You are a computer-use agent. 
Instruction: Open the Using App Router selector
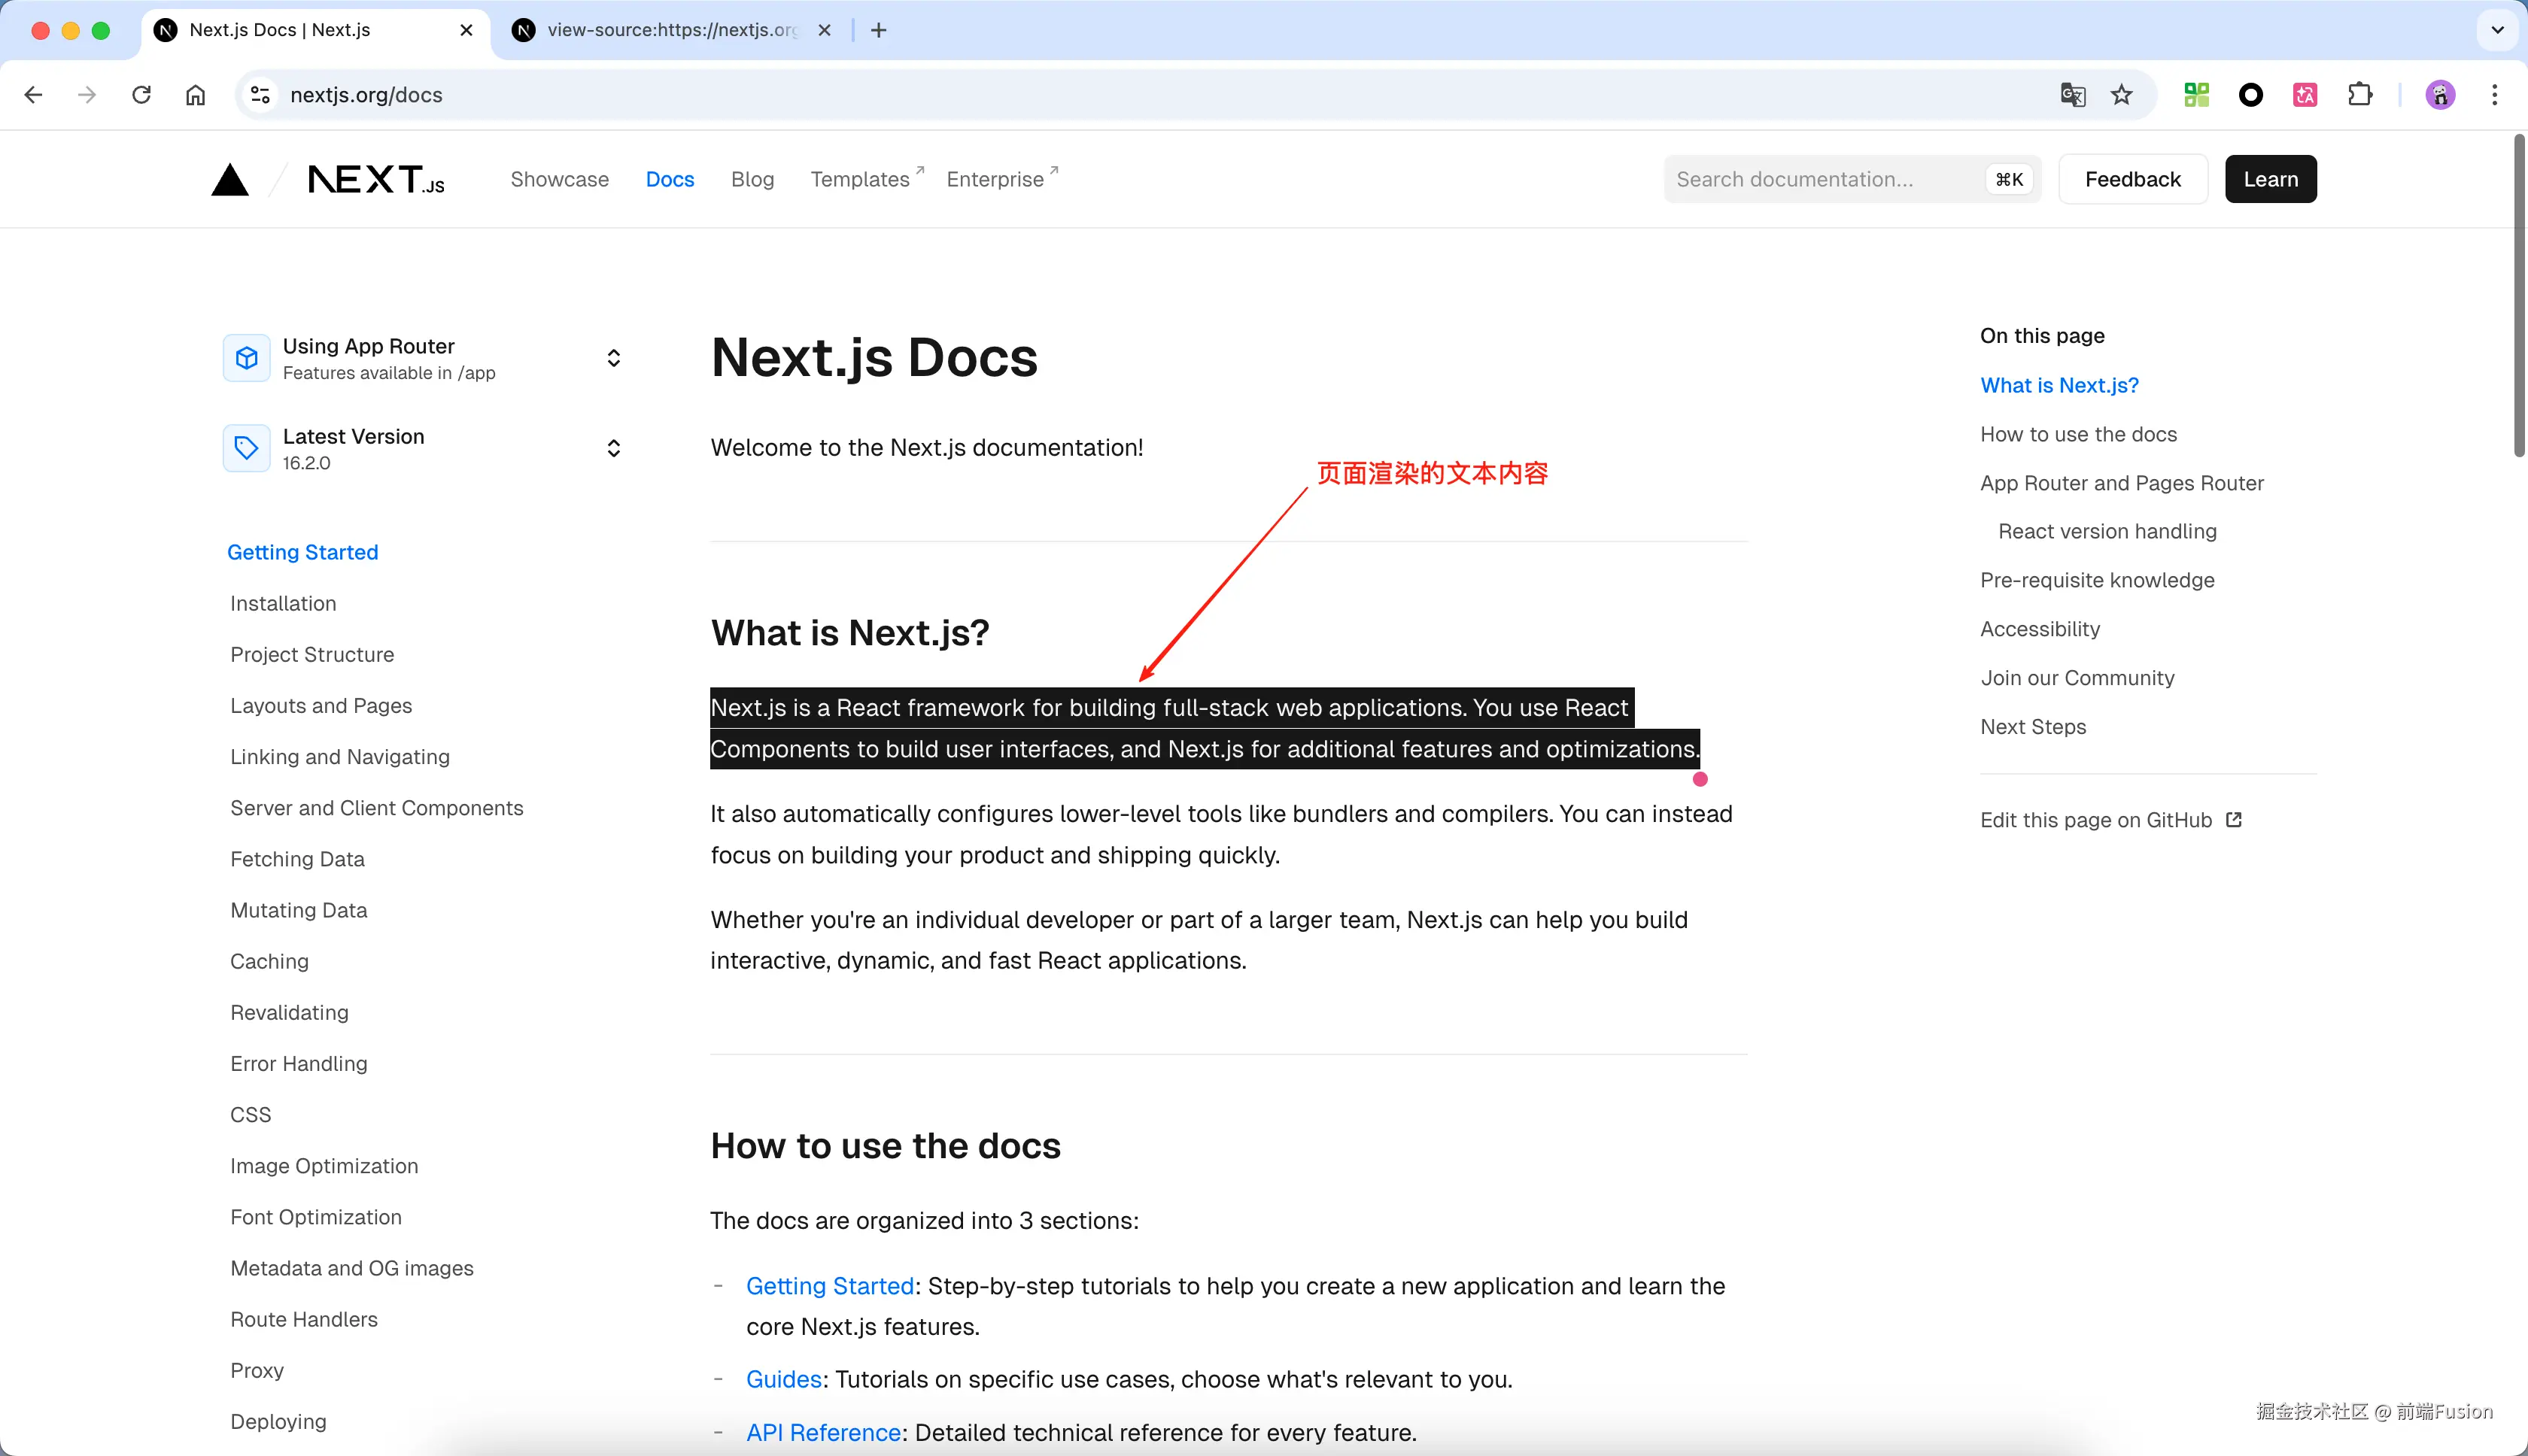pos(613,357)
